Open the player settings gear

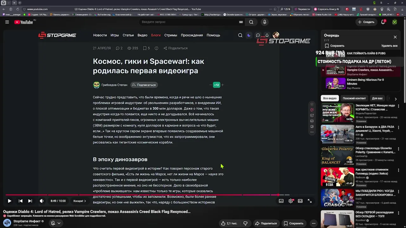coord(291,201)
